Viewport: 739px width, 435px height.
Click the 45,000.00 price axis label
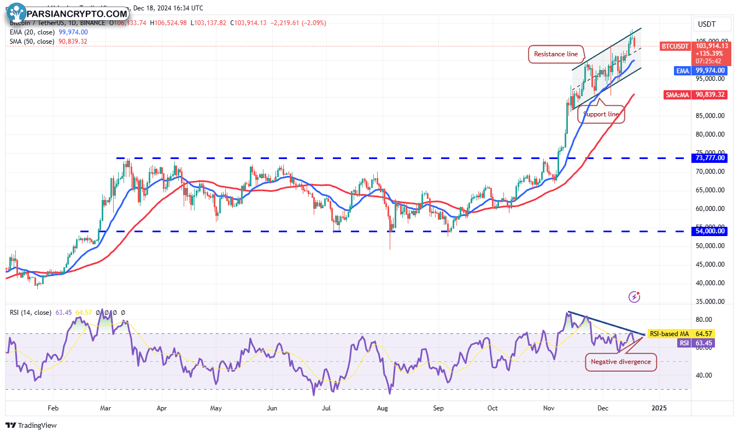(710, 264)
